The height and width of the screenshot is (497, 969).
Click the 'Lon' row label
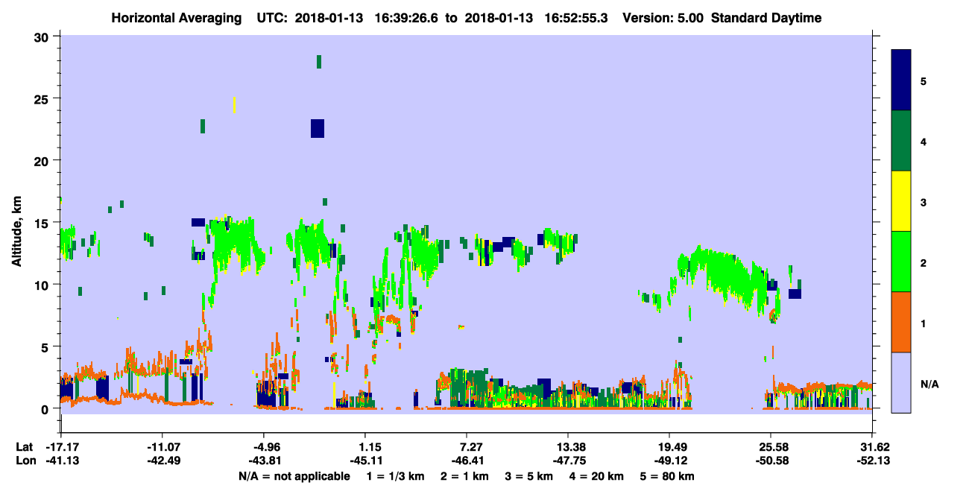[x=25, y=460]
